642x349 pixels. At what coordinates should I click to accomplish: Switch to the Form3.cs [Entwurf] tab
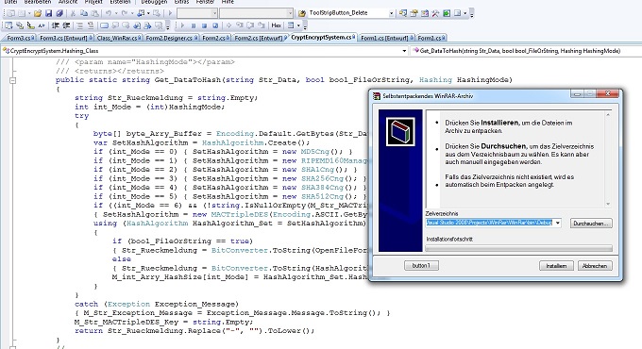(x=64, y=38)
